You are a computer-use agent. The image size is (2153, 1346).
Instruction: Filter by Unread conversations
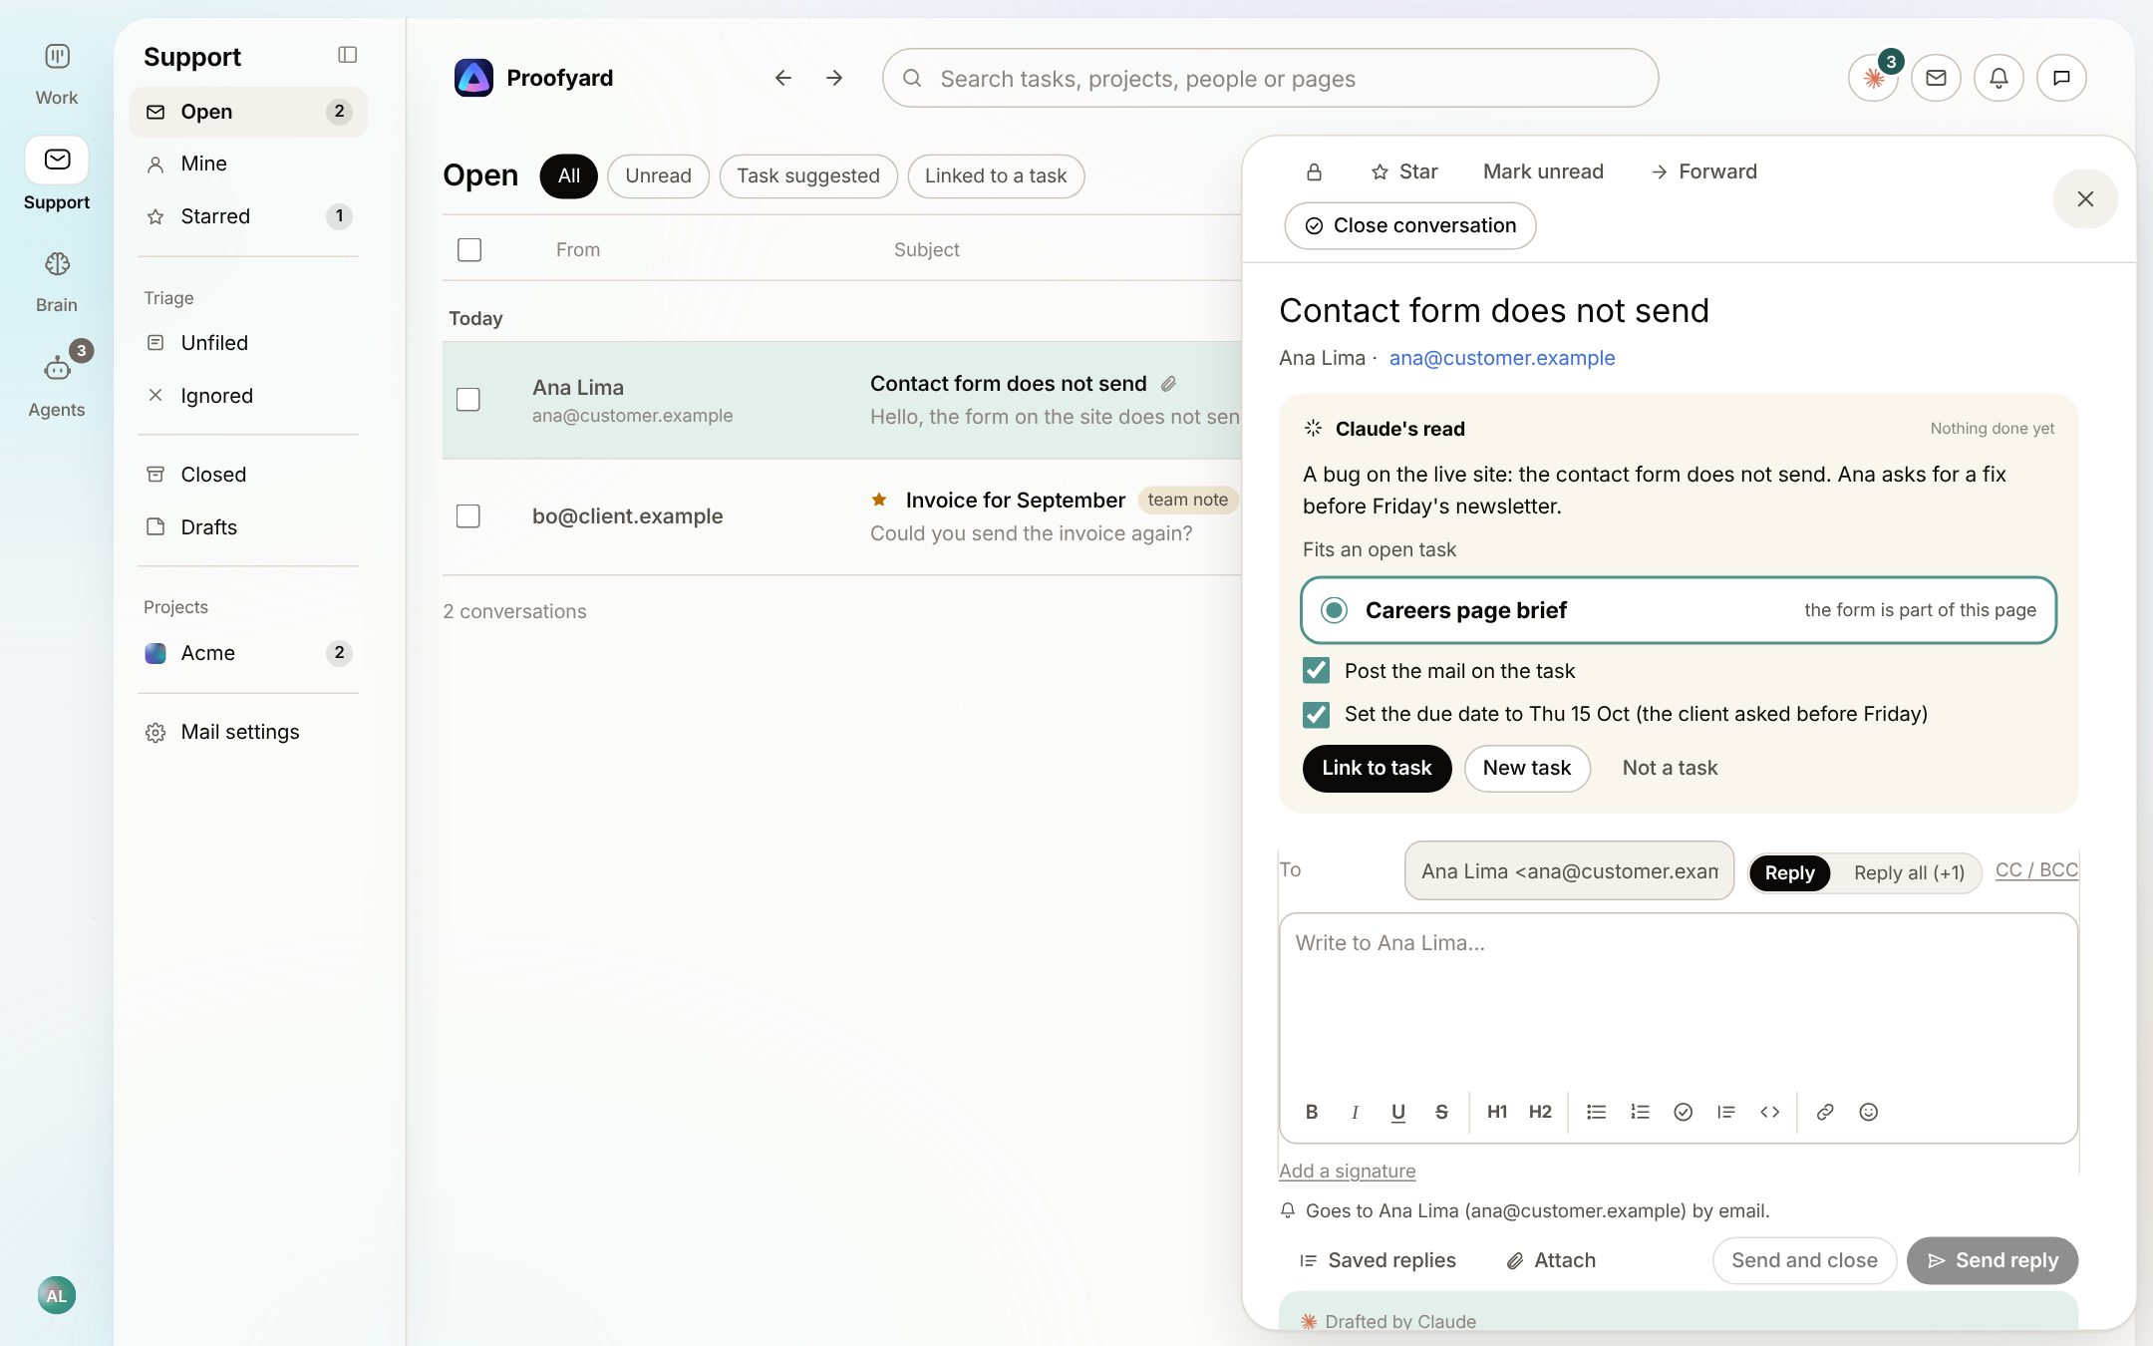(x=658, y=176)
